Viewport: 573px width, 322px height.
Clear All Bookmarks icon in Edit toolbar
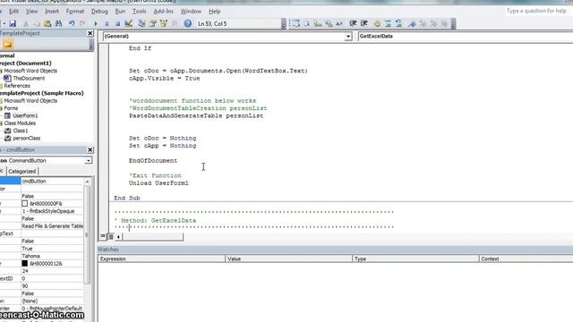tap(444, 24)
